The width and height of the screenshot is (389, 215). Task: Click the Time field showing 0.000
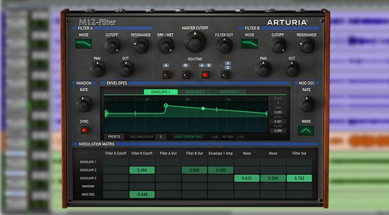pos(278,112)
